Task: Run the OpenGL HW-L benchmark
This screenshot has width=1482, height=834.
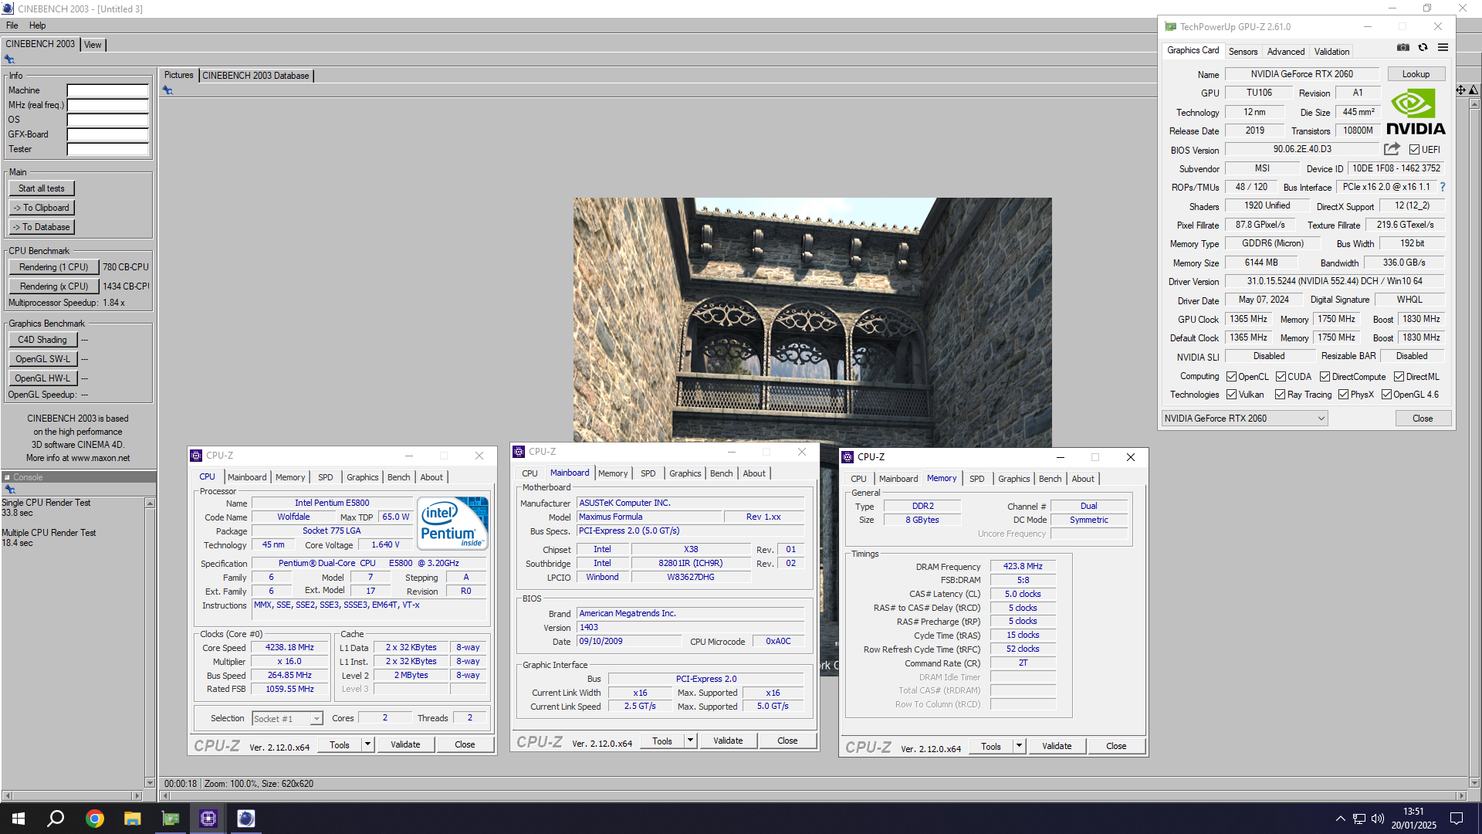Action: [x=42, y=378]
